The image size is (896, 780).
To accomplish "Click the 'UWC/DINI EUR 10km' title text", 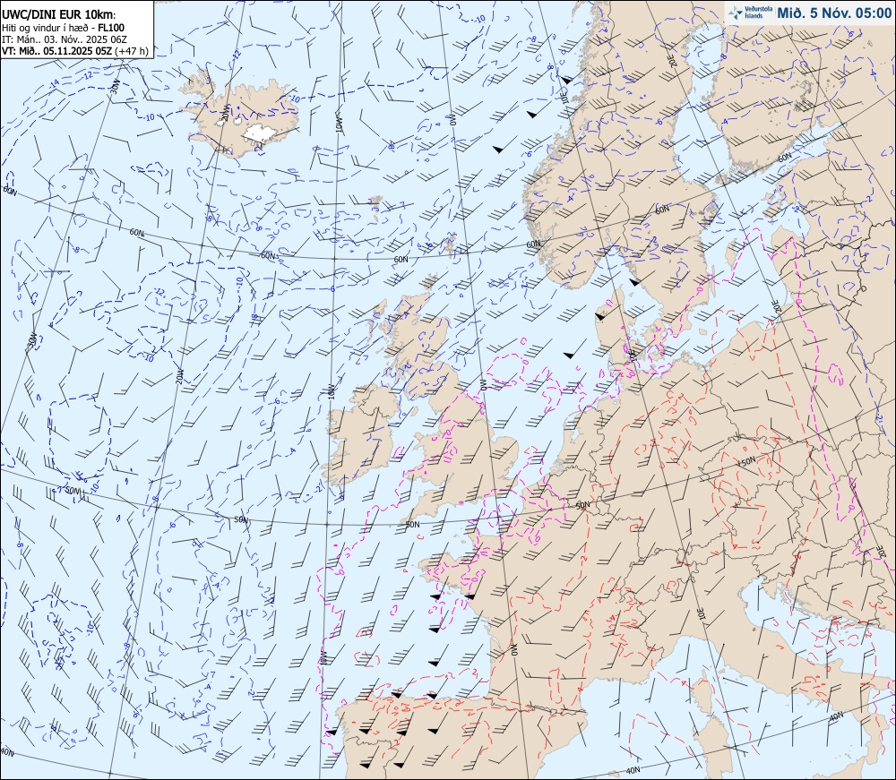I will coord(58,16).
